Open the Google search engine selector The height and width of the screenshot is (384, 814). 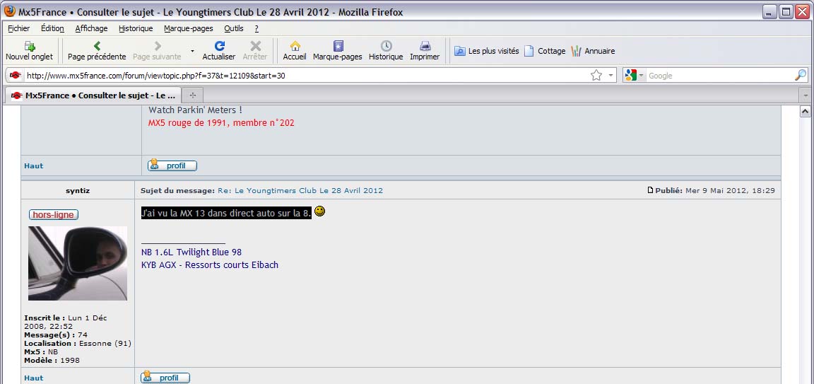[x=634, y=76]
